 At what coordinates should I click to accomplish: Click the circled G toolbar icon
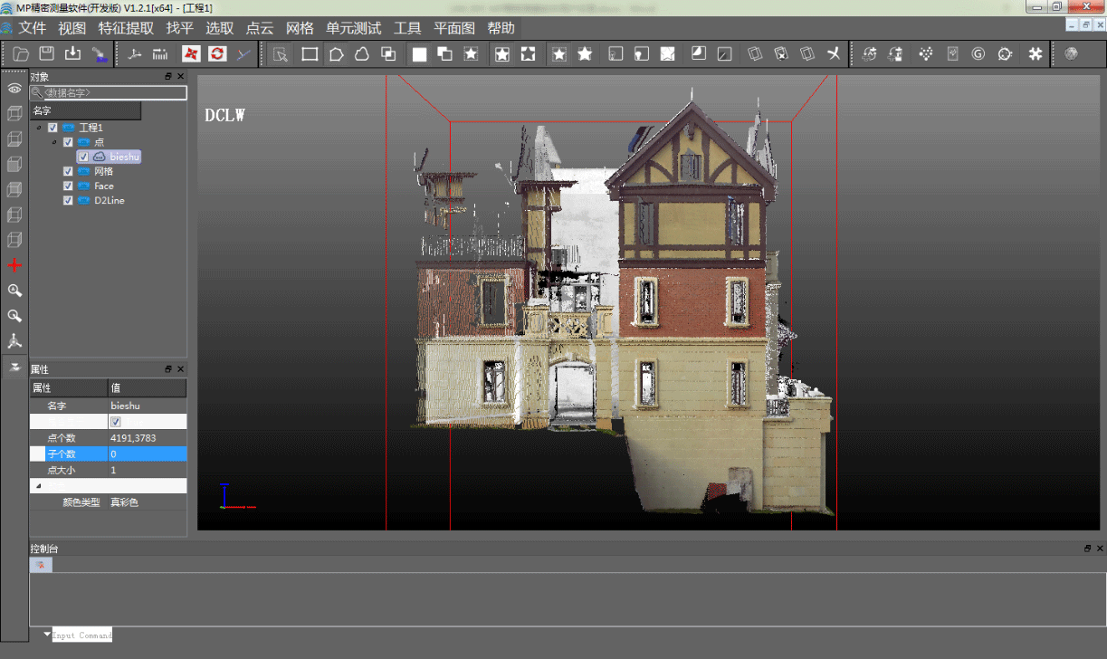pos(978,54)
